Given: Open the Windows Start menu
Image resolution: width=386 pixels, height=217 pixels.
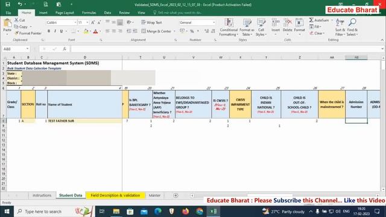Looking at the screenshot, I should coord(7,212).
